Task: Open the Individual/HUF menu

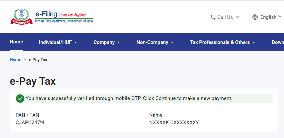Action: (x=58, y=42)
